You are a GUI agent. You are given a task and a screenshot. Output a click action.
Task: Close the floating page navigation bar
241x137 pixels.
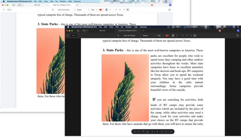coord(171,132)
